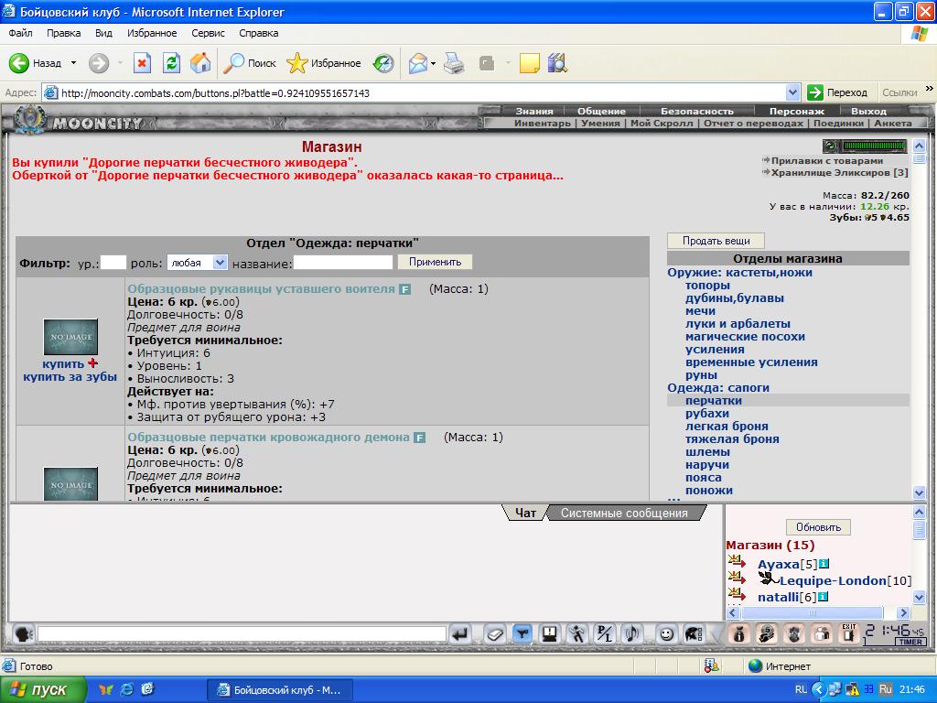Toggle the chat filter funnel icon
This screenshot has height=703, width=937.
click(522, 633)
